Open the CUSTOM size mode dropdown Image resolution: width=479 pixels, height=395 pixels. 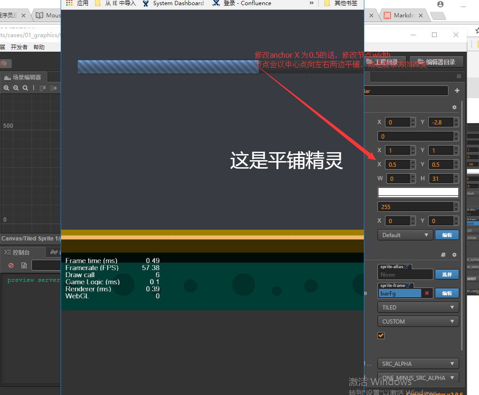(418, 321)
